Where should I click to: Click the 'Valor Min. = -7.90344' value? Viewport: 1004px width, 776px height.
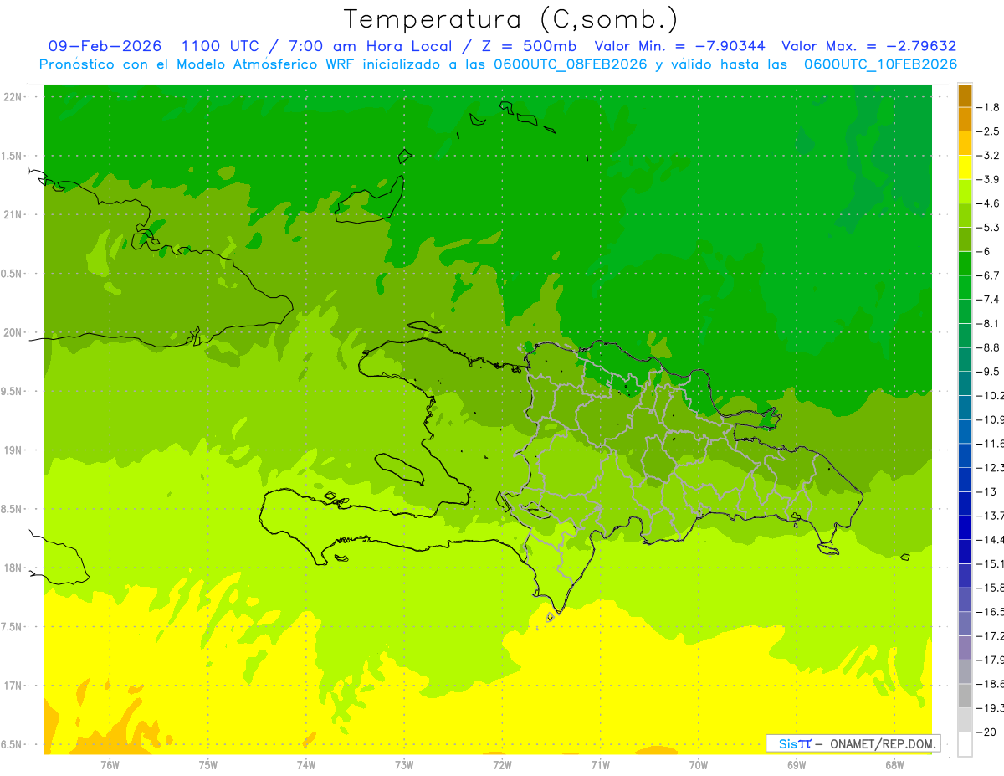[x=682, y=46]
